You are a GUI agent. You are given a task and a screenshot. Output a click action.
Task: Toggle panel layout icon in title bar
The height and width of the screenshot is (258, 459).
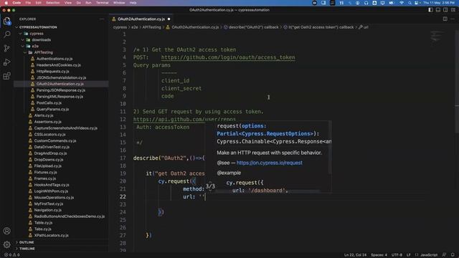click(438, 10)
